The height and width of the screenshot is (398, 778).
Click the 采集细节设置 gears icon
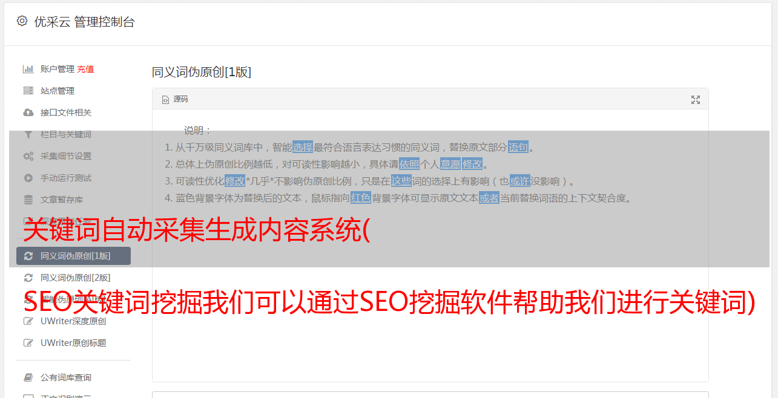pyautogui.click(x=28, y=156)
